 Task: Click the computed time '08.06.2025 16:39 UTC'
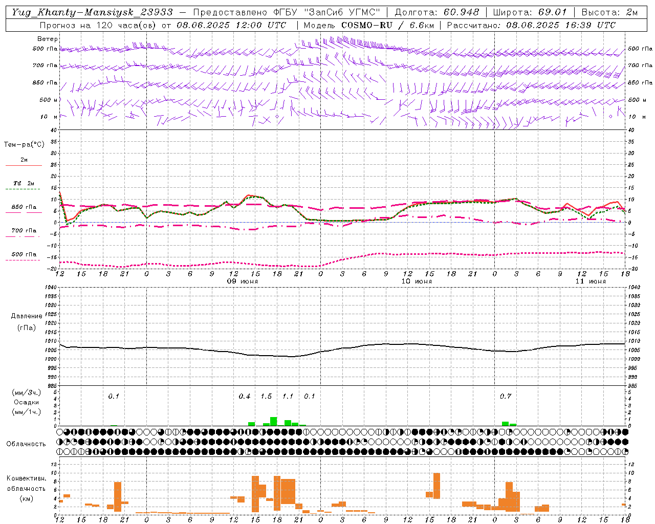pos(561,25)
